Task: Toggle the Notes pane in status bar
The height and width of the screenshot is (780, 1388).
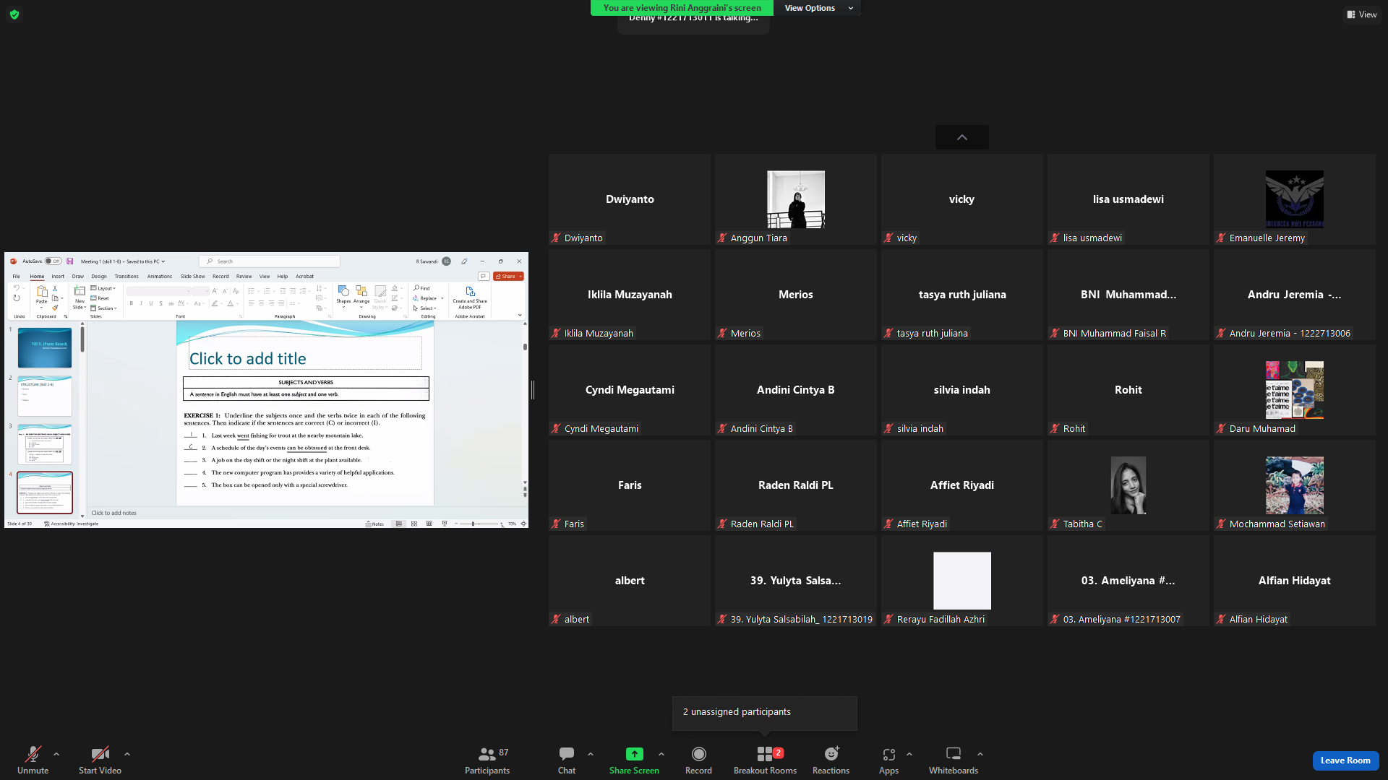Action: point(374,524)
